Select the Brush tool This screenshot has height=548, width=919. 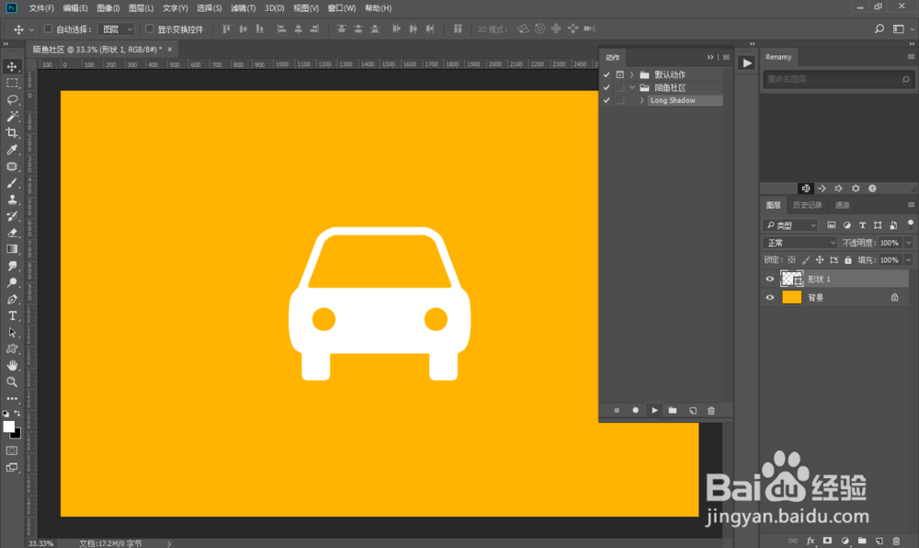12,183
